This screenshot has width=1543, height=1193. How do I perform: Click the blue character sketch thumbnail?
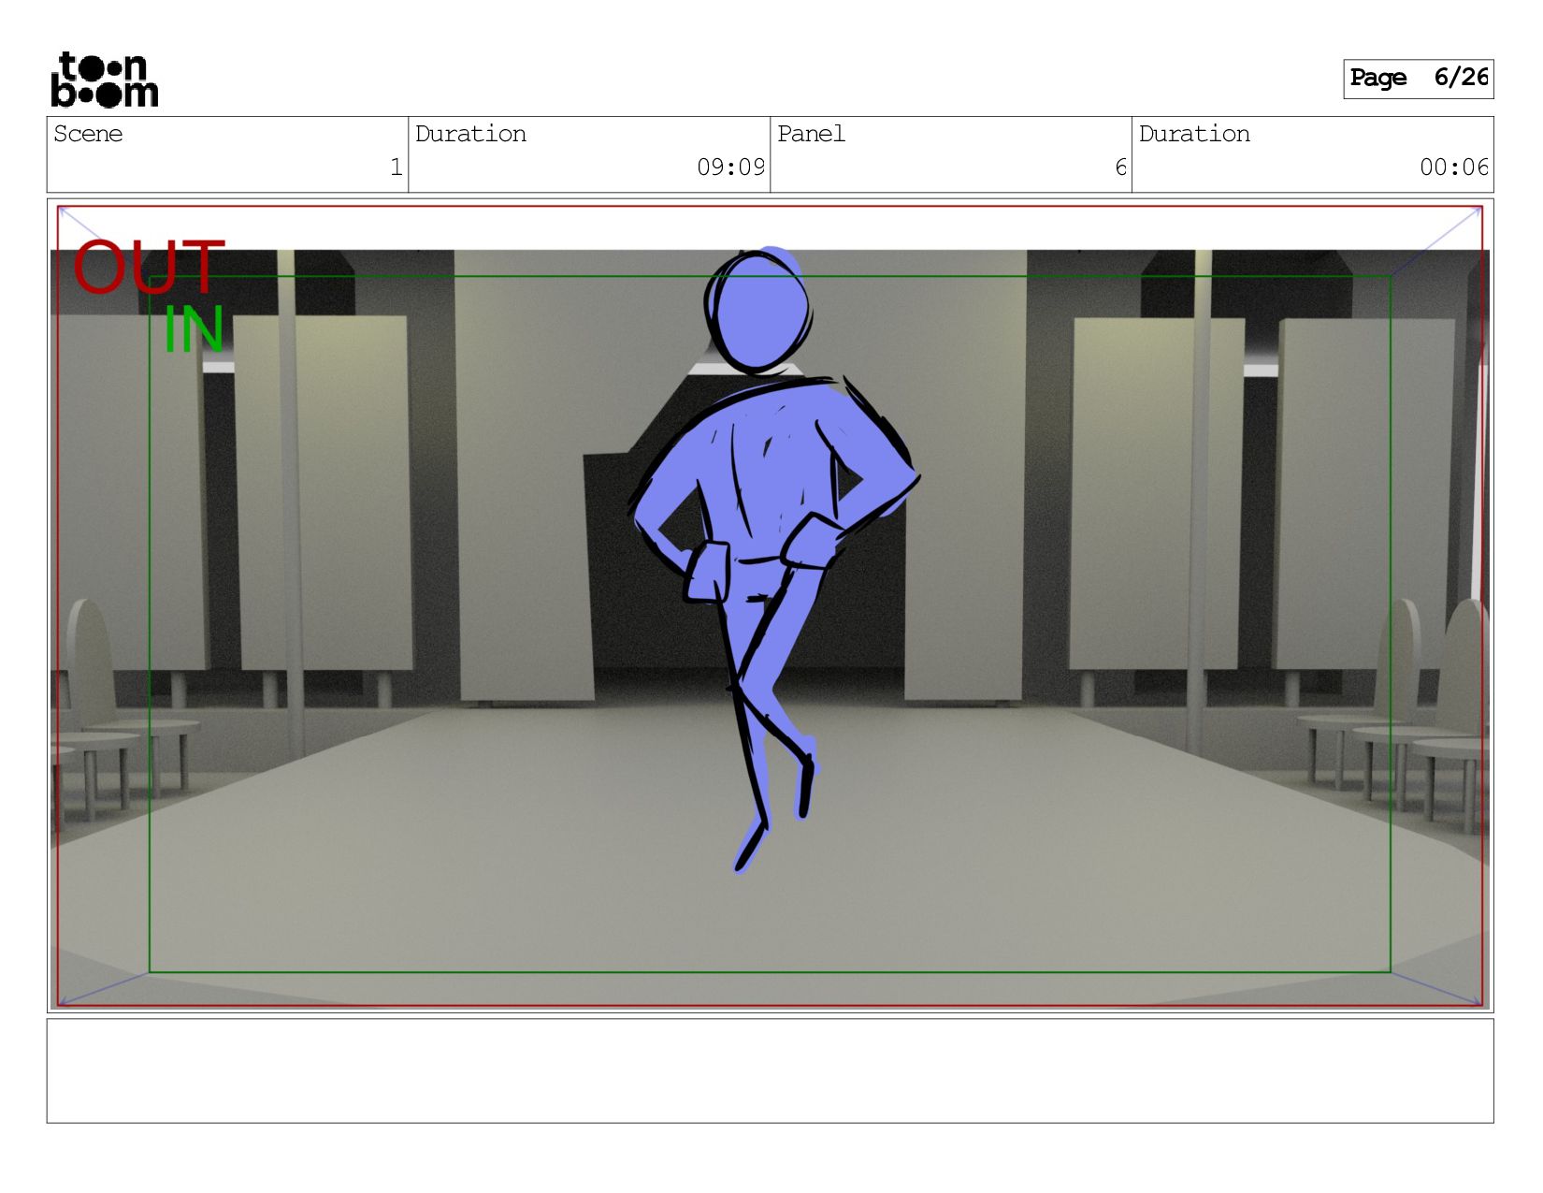772,559
